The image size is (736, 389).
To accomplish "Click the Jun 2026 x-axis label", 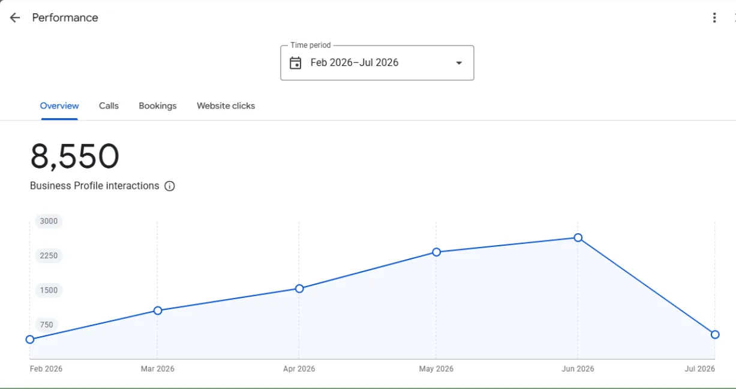I will pyautogui.click(x=578, y=369).
